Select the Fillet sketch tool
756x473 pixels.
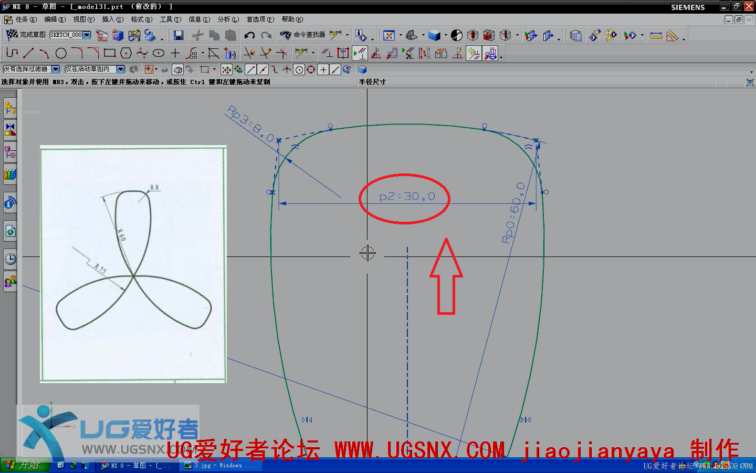(x=77, y=53)
